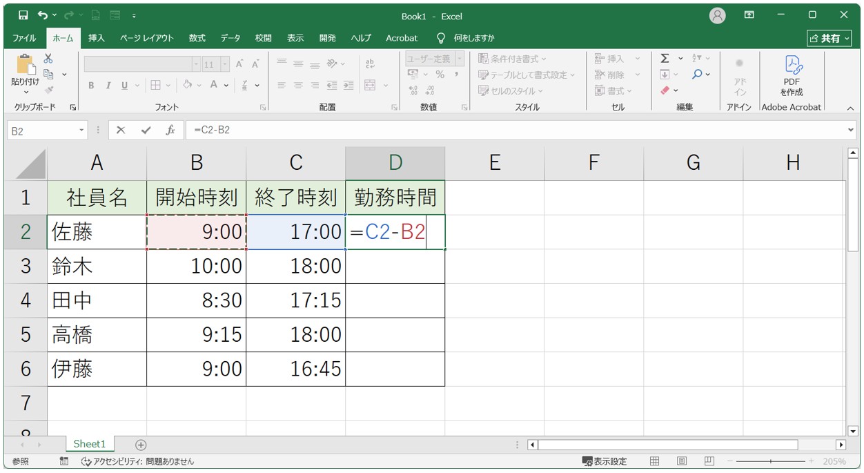Cancel the formula with the X icon

pyautogui.click(x=121, y=130)
